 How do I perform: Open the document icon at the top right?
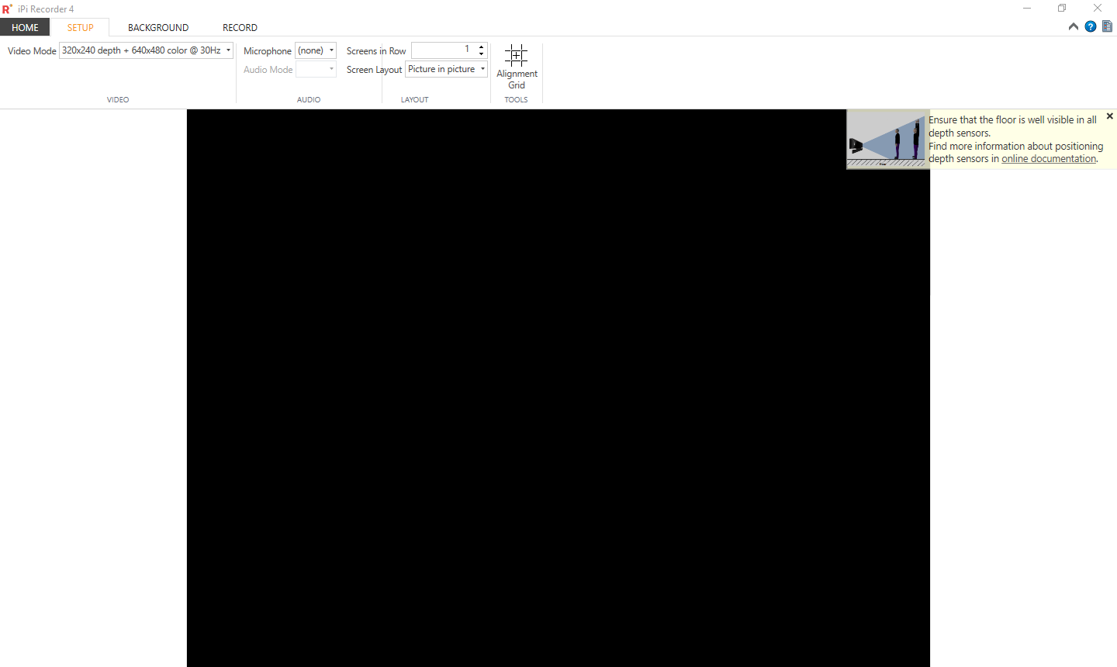[x=1108, y=26]
